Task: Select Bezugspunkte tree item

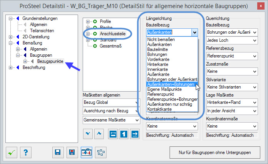Action: 50,61
